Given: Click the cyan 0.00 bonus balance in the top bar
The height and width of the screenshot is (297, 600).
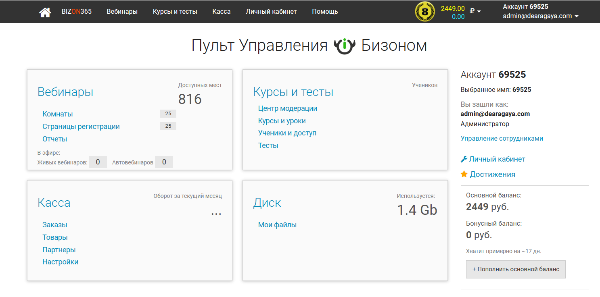Looking at the screenshot, I should [x=458, y=17].
